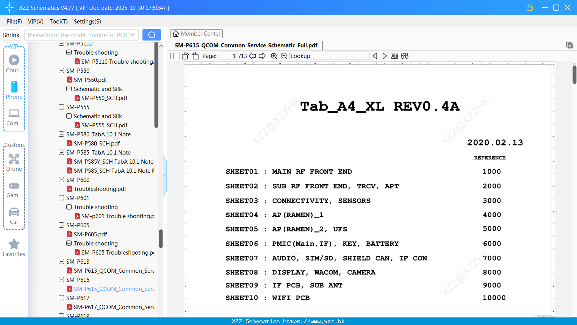The height and width of the screenshot is (325, 577).
Task: Open SM-P605 Troubleshooting file
Action: [x=114, y=252]
